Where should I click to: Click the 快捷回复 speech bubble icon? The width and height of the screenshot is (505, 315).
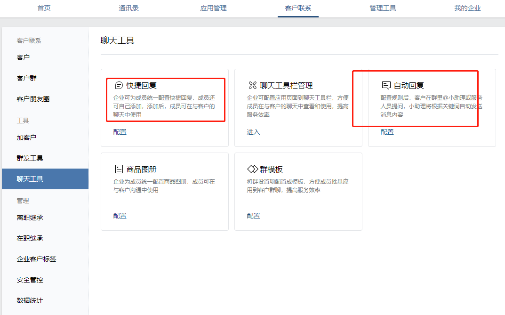(119, 85)
